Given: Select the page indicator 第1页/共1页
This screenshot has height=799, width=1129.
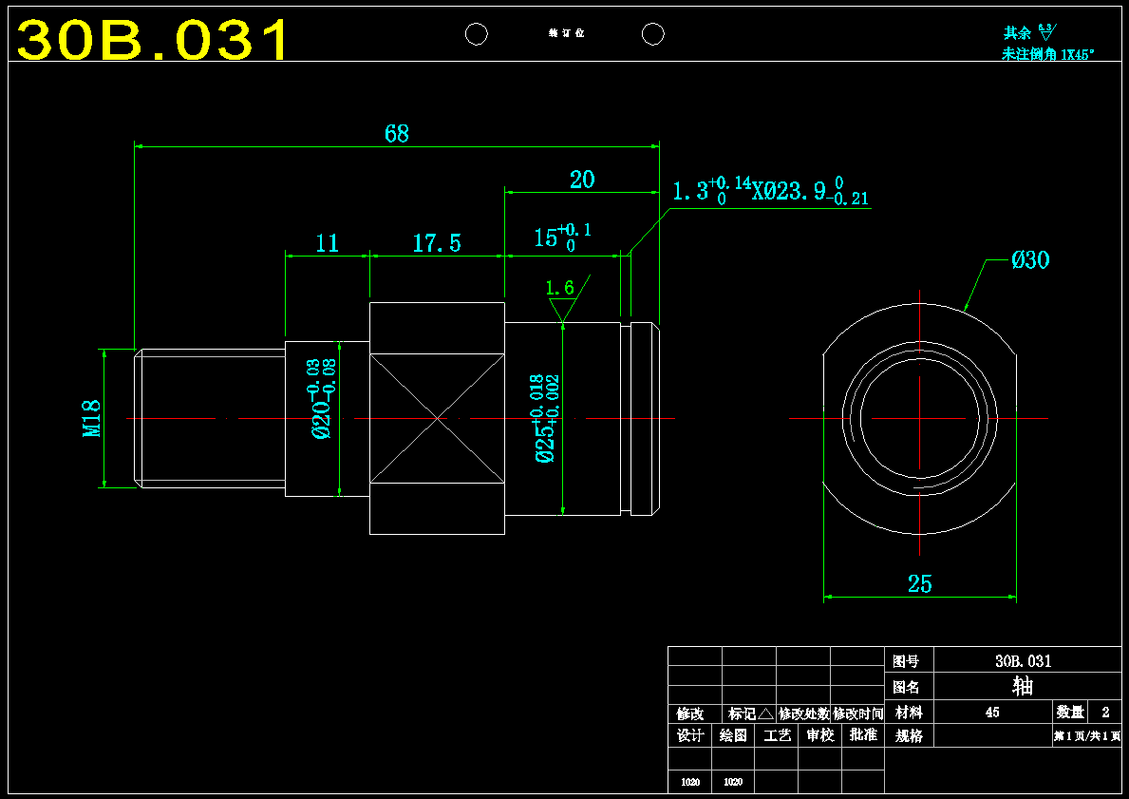Looking at the screenshot, I should (x=1087, y=736).
